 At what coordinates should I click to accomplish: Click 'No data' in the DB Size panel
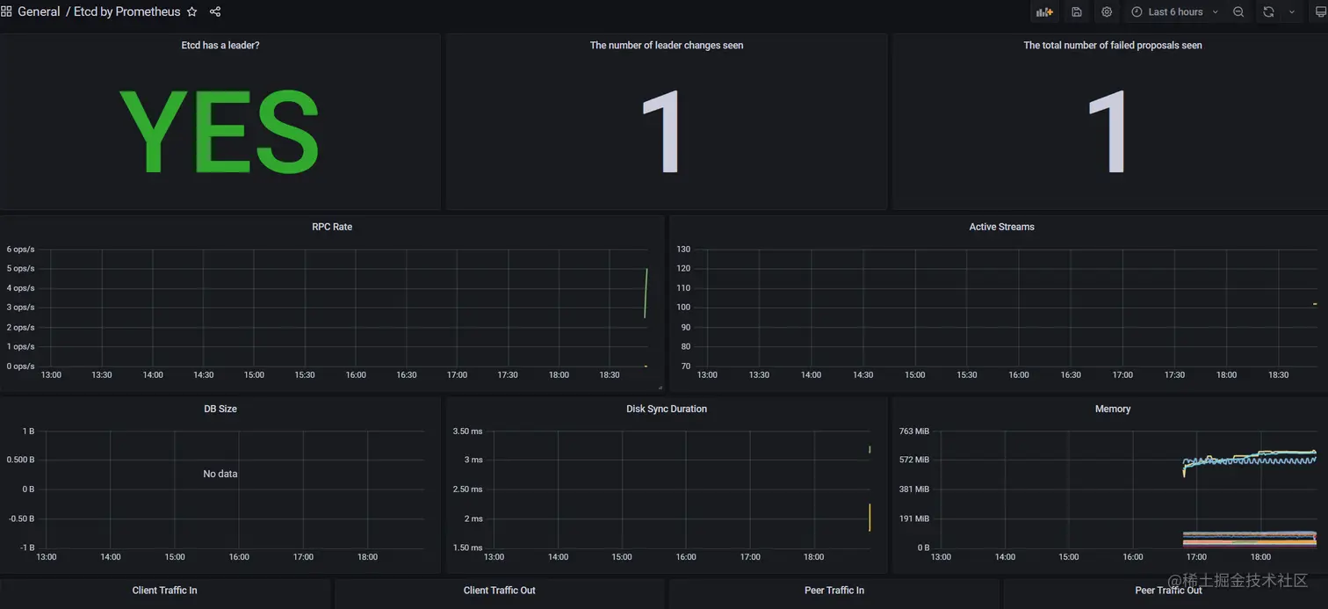point(220,474)
